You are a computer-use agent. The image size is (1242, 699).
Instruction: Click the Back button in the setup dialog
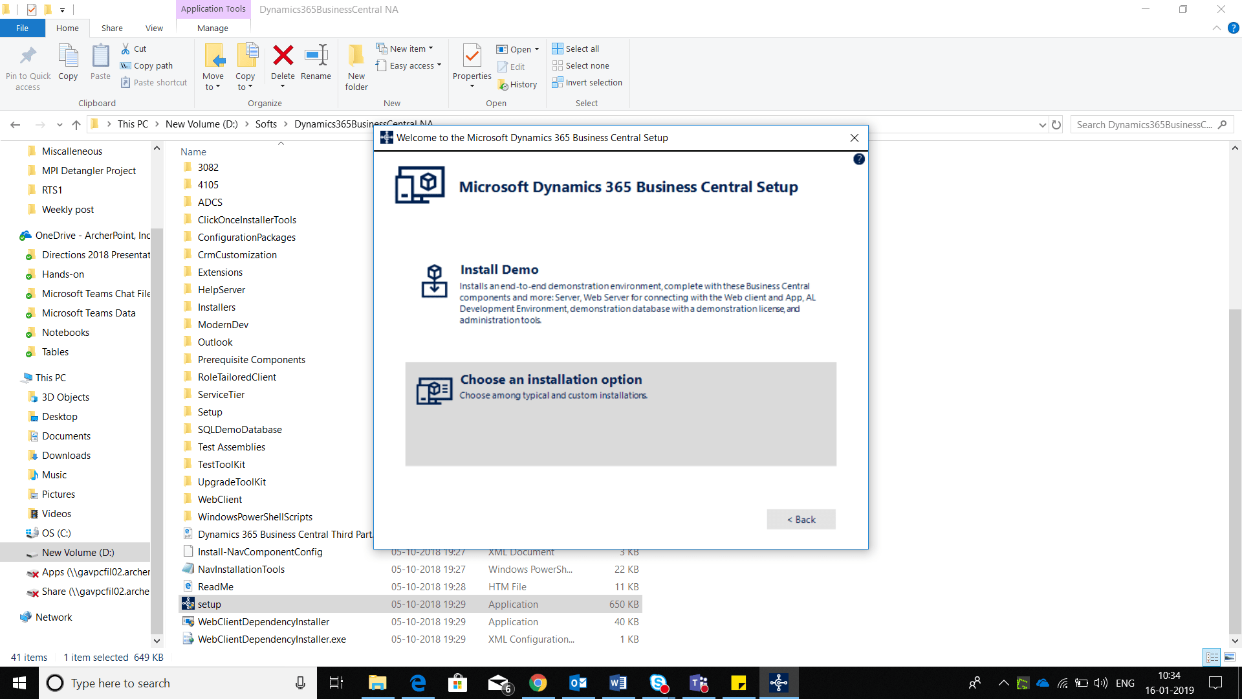[801, 519]
